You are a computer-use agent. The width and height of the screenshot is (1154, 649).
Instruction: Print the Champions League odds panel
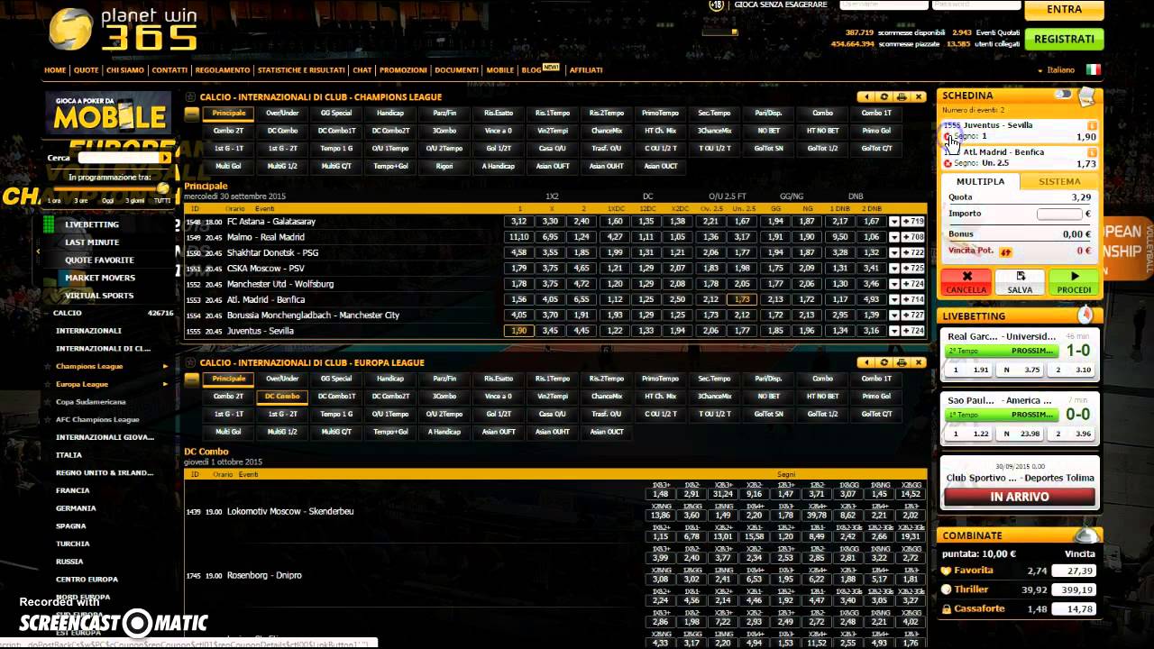point(901,96)
